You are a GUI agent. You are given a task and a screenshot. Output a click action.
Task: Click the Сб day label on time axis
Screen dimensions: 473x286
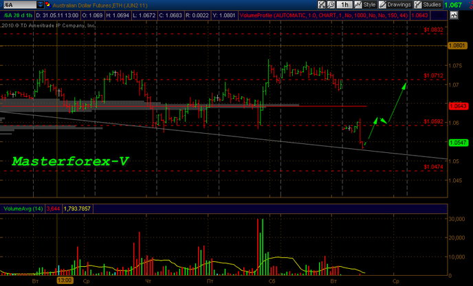click(272, 281)
